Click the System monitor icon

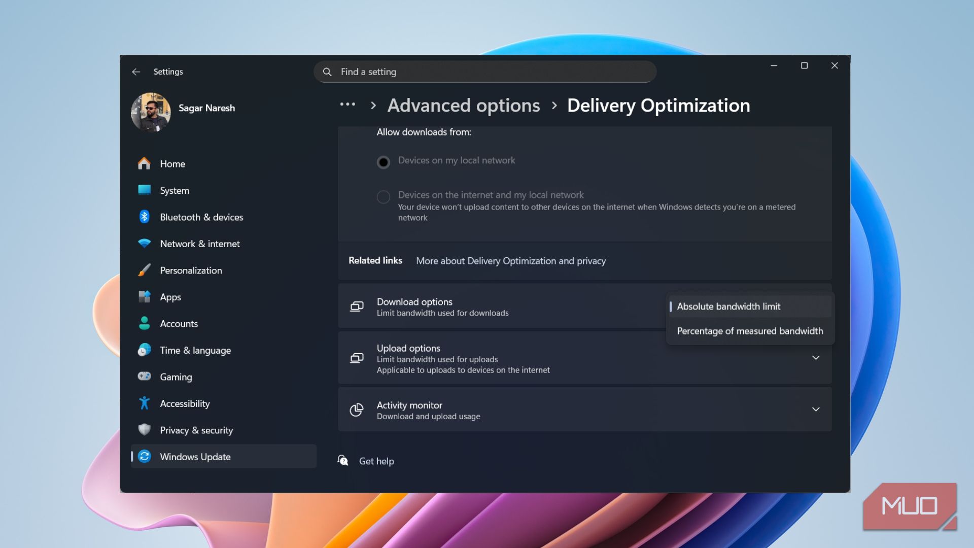point(144,190)
